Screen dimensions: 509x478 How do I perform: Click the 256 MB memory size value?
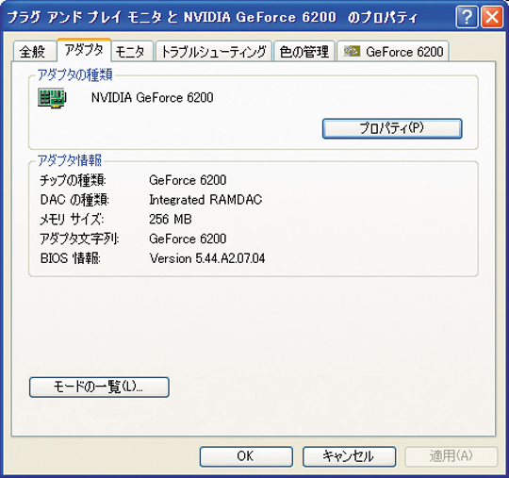[x=171, y=219]
